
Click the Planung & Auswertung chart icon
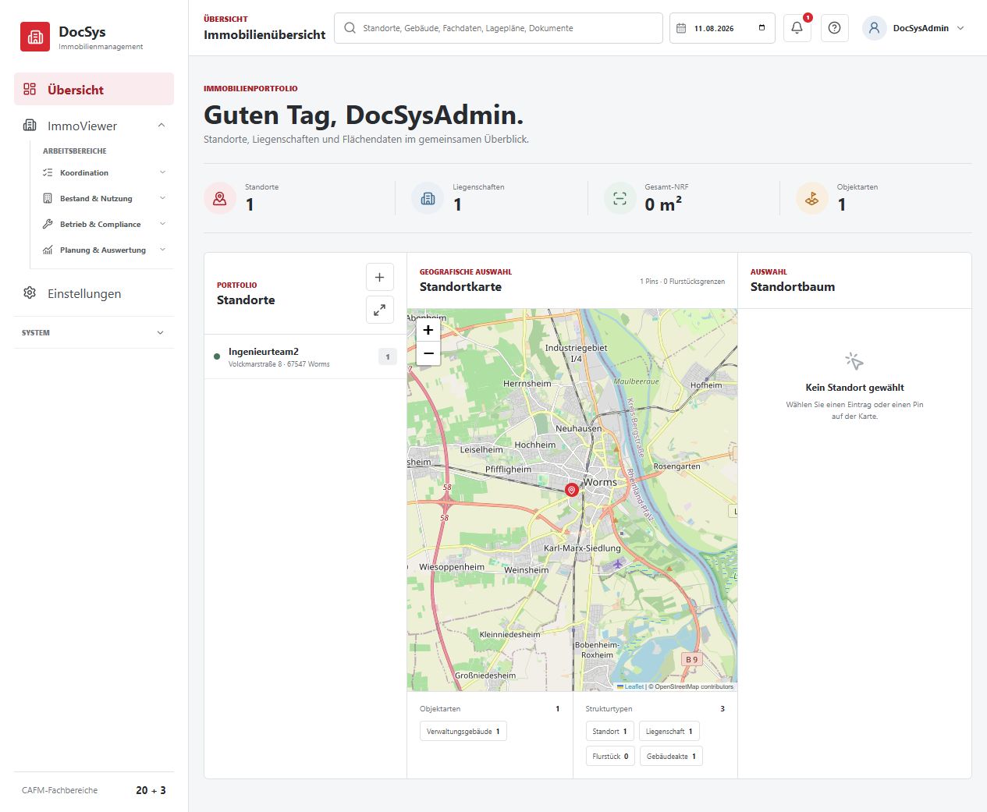[48, 250]
